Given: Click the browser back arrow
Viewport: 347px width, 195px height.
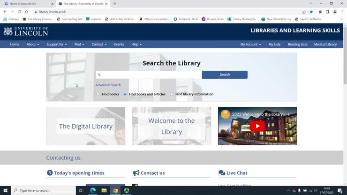Looking at the screenshot, I should [x=5, y=12].
